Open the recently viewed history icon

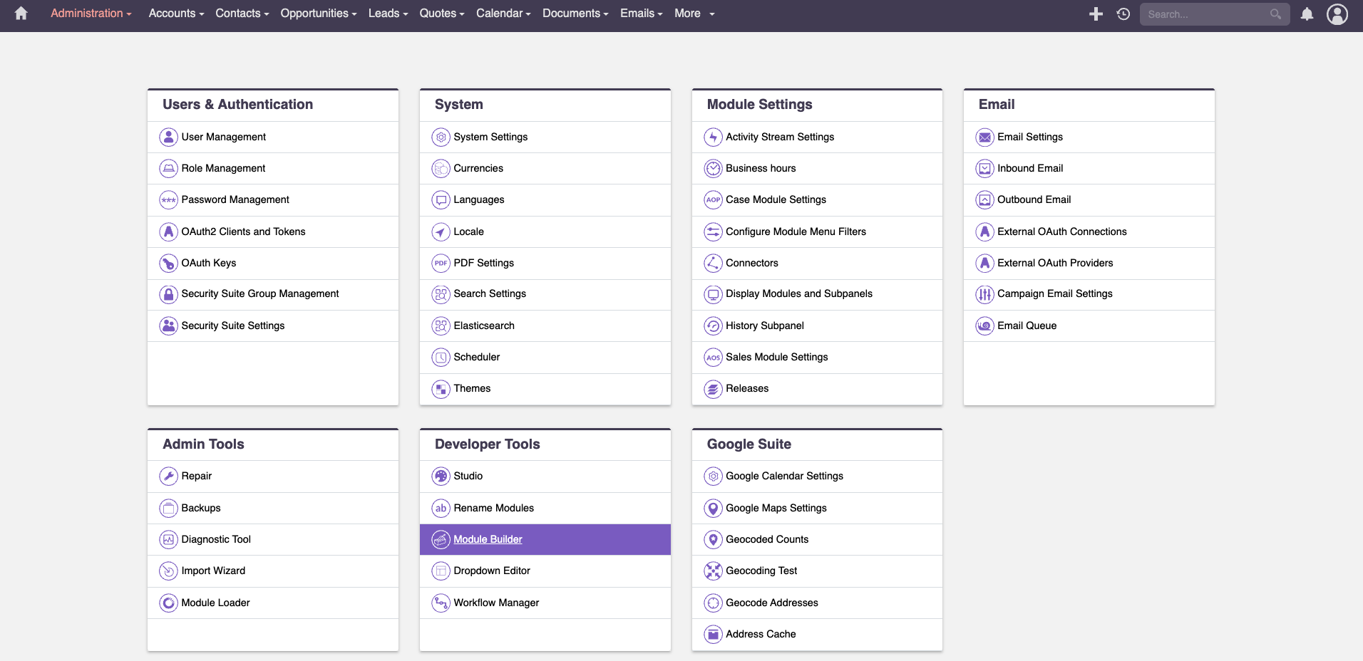pos(1123,14)
